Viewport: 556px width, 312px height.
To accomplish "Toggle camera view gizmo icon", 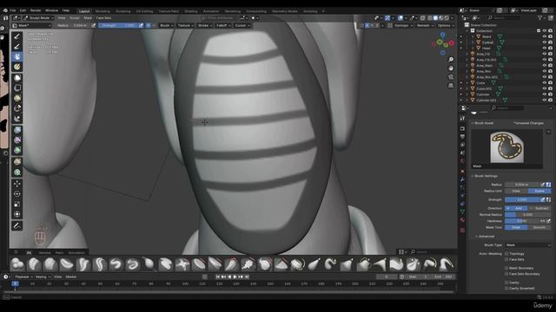I will point(451,77).
